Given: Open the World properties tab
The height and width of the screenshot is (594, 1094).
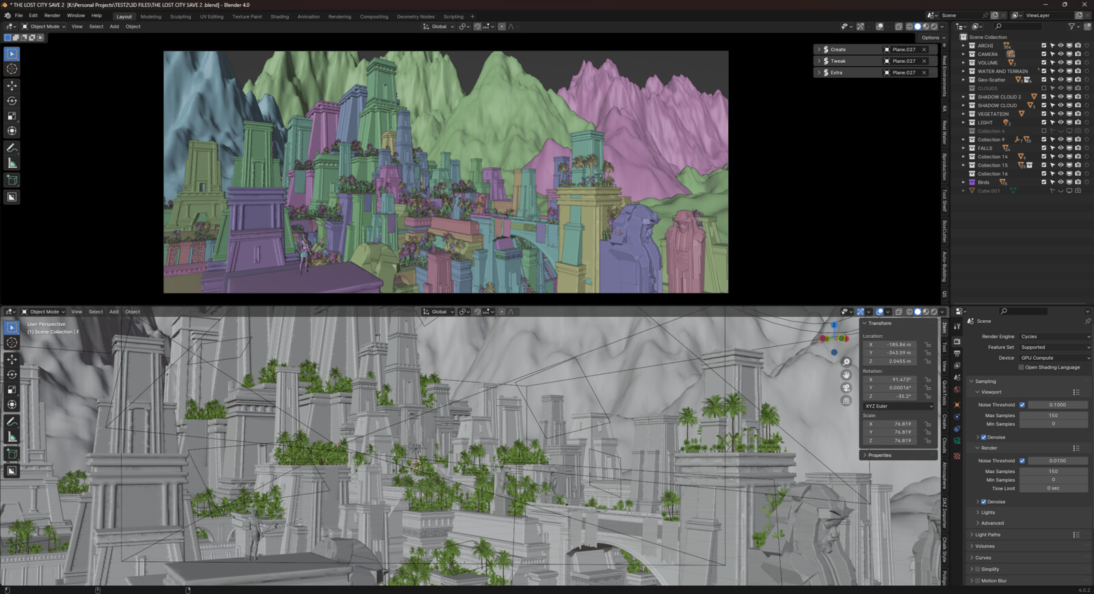Looking at the screenshot, I should point(957,390).
